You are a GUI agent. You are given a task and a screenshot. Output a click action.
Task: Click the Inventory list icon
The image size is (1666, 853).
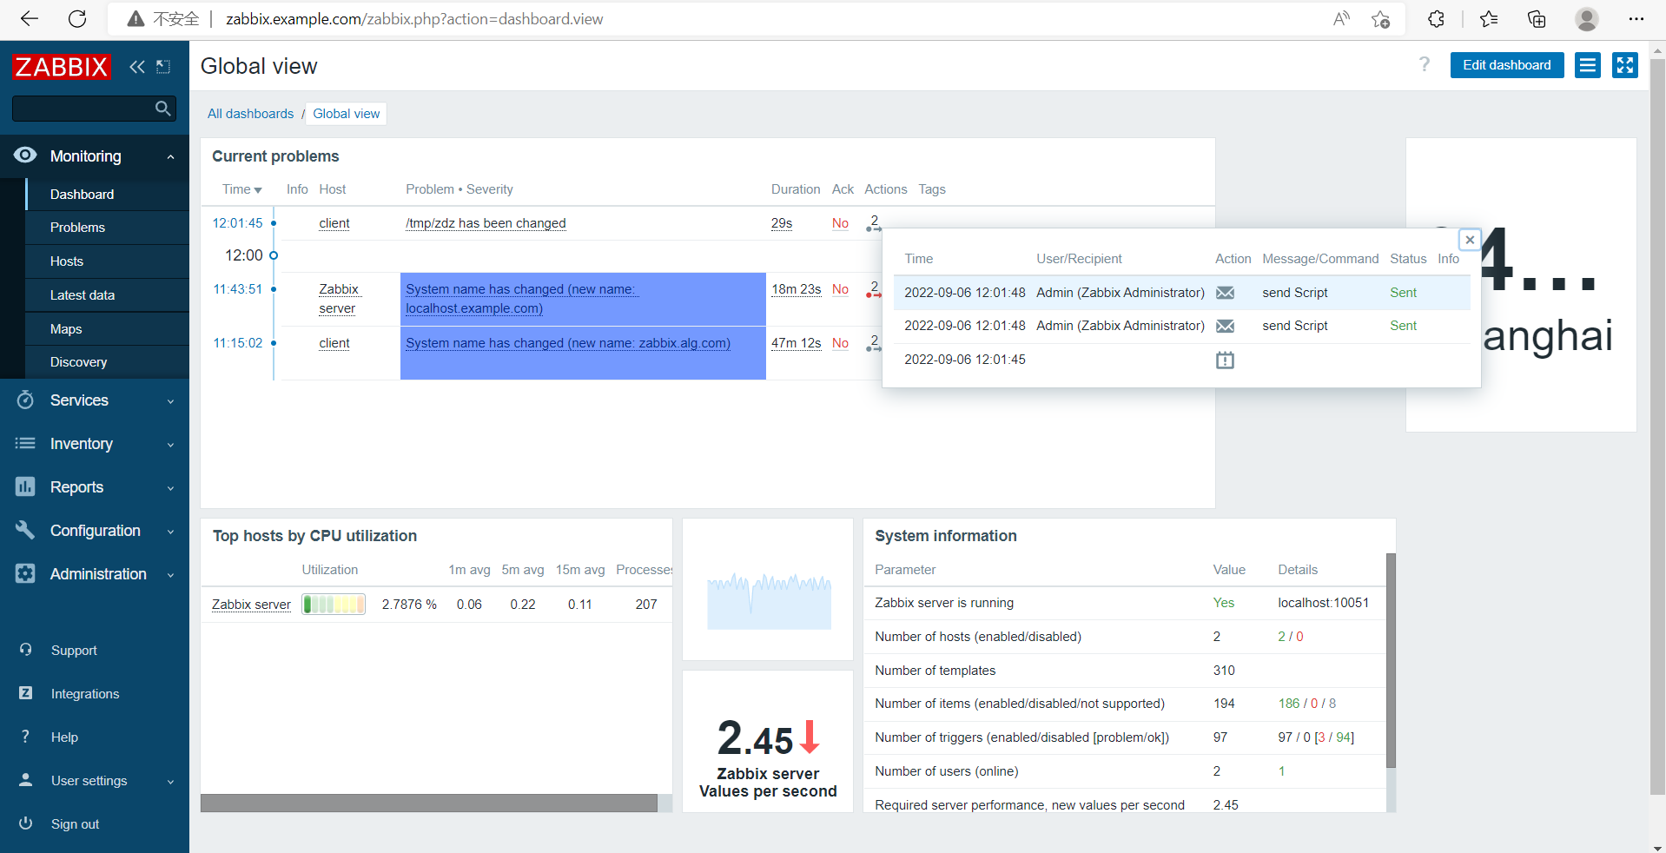[25, 443]
